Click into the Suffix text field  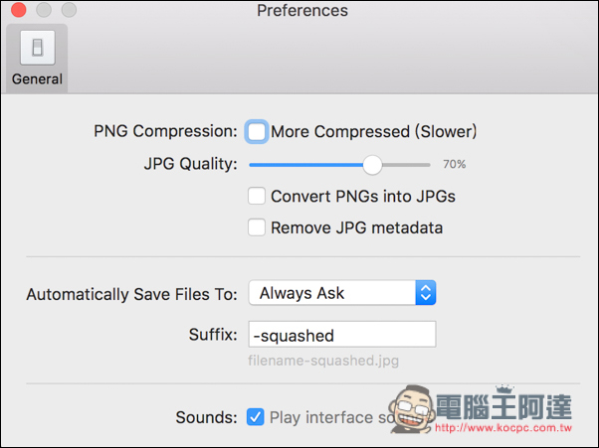(342, 335)
